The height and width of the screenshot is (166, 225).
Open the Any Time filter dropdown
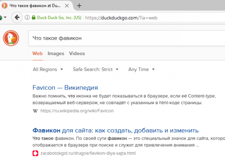point(141,69)
